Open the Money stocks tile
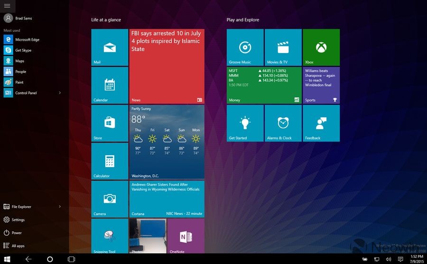This screenshot has width=427, height=264. click(264, 85)
